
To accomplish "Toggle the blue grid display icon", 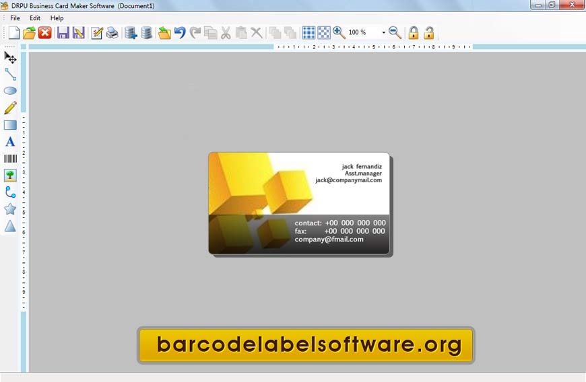I will 308,33.
